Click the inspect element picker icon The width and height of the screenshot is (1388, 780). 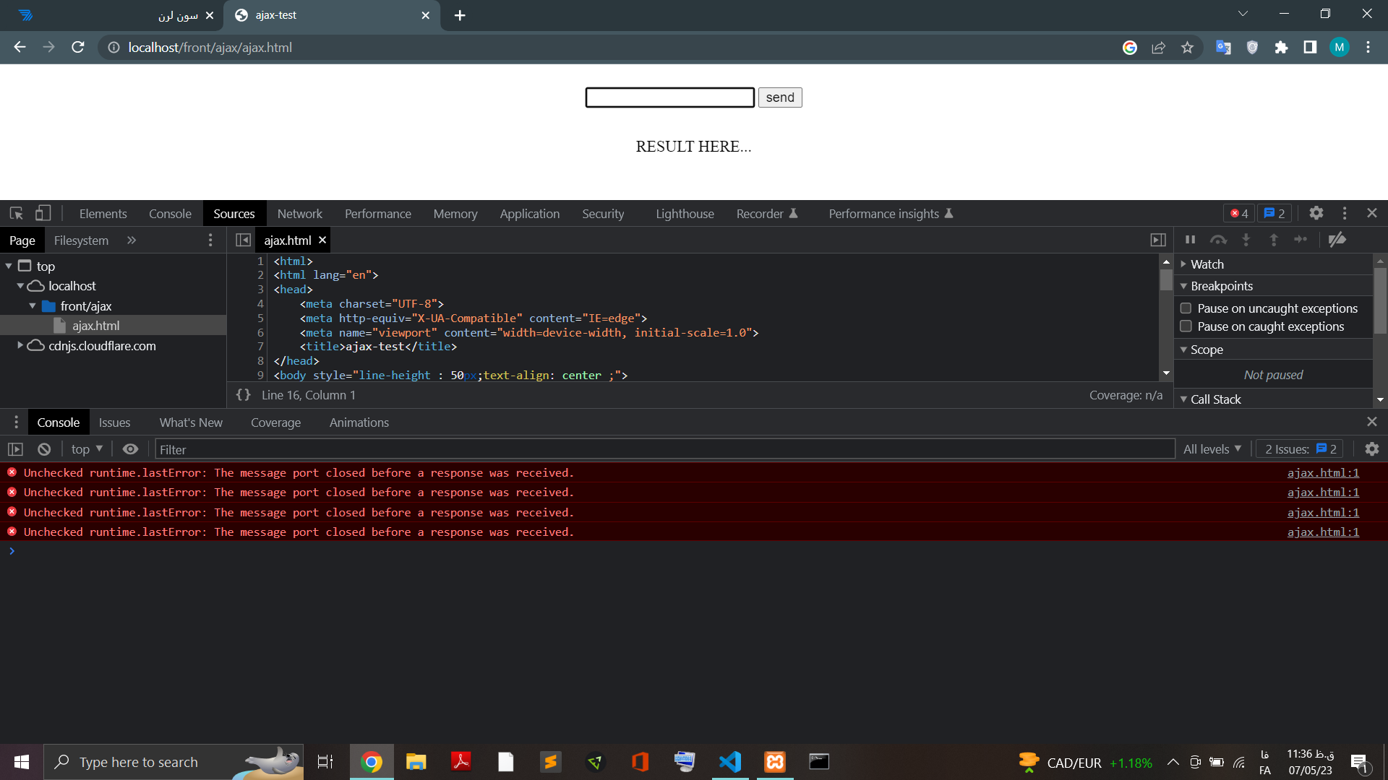tap(17, 213)
